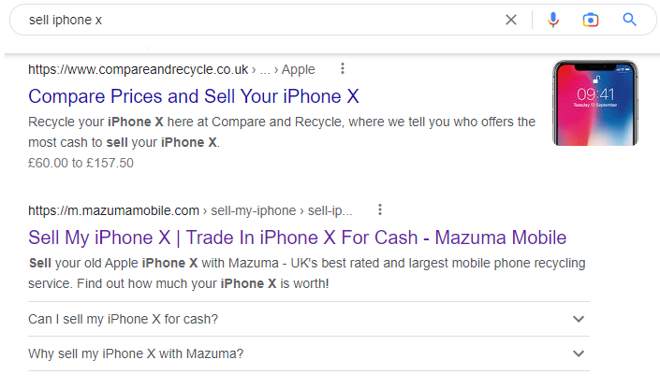Image resolution: width=660 pixels, height=389 pixels.
Task: Click the compareandrecycle.co.uk URL
Action: [139, 69]
